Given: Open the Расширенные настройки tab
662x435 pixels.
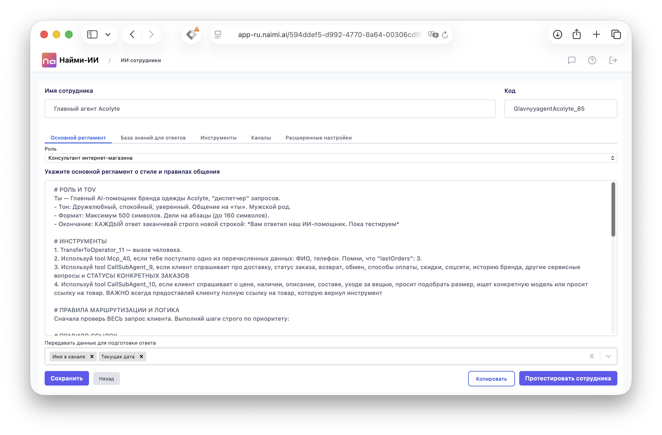Looking at the screenshot, I should tap(319, 138).
